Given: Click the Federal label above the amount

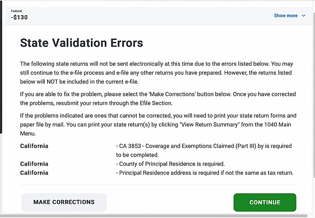Looking at the screenshot, I should tap(16, 10).
